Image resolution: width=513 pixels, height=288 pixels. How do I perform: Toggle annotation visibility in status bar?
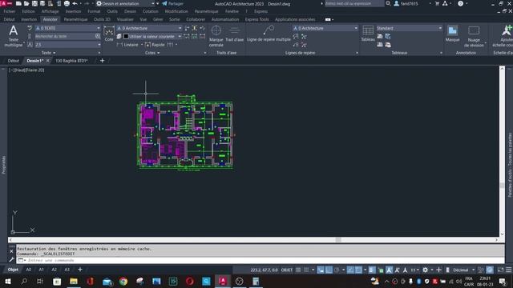click(x=389, y=270)
